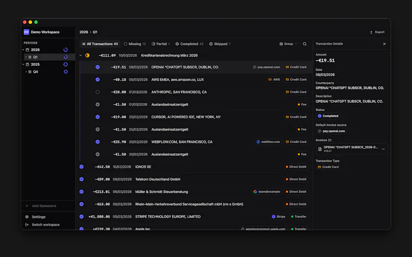The image size is (412, 257).
Task: Click status check on Rhein-Main-Verkehrsverbund row
Action: click(81, 204)
